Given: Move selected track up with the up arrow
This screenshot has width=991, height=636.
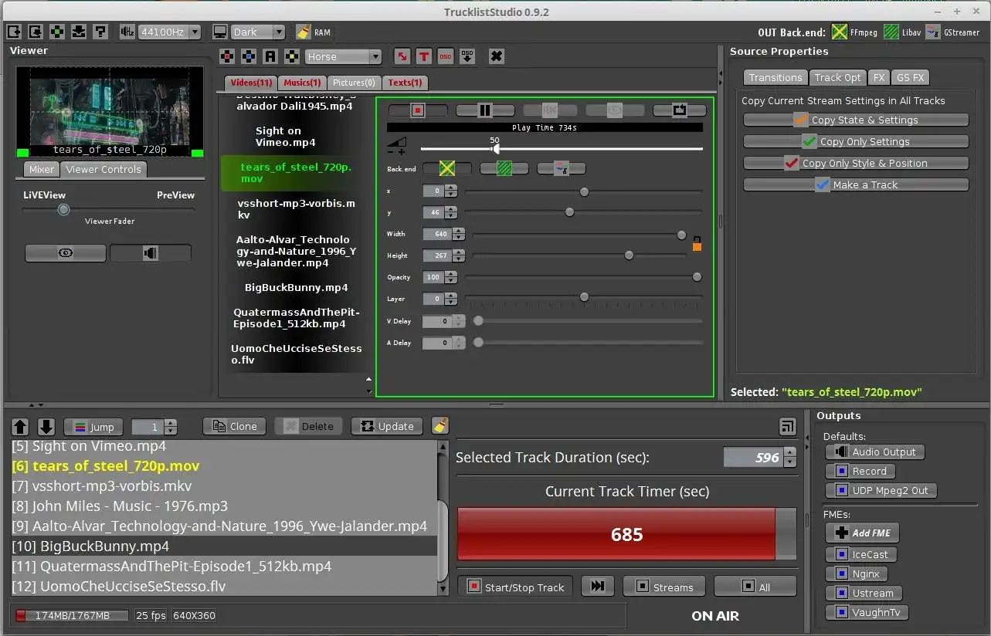Looking at the screenshot, I should (21, 426).
